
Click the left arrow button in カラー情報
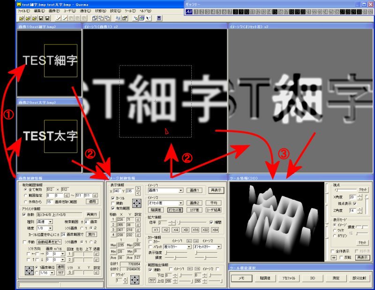pos(189,241)
